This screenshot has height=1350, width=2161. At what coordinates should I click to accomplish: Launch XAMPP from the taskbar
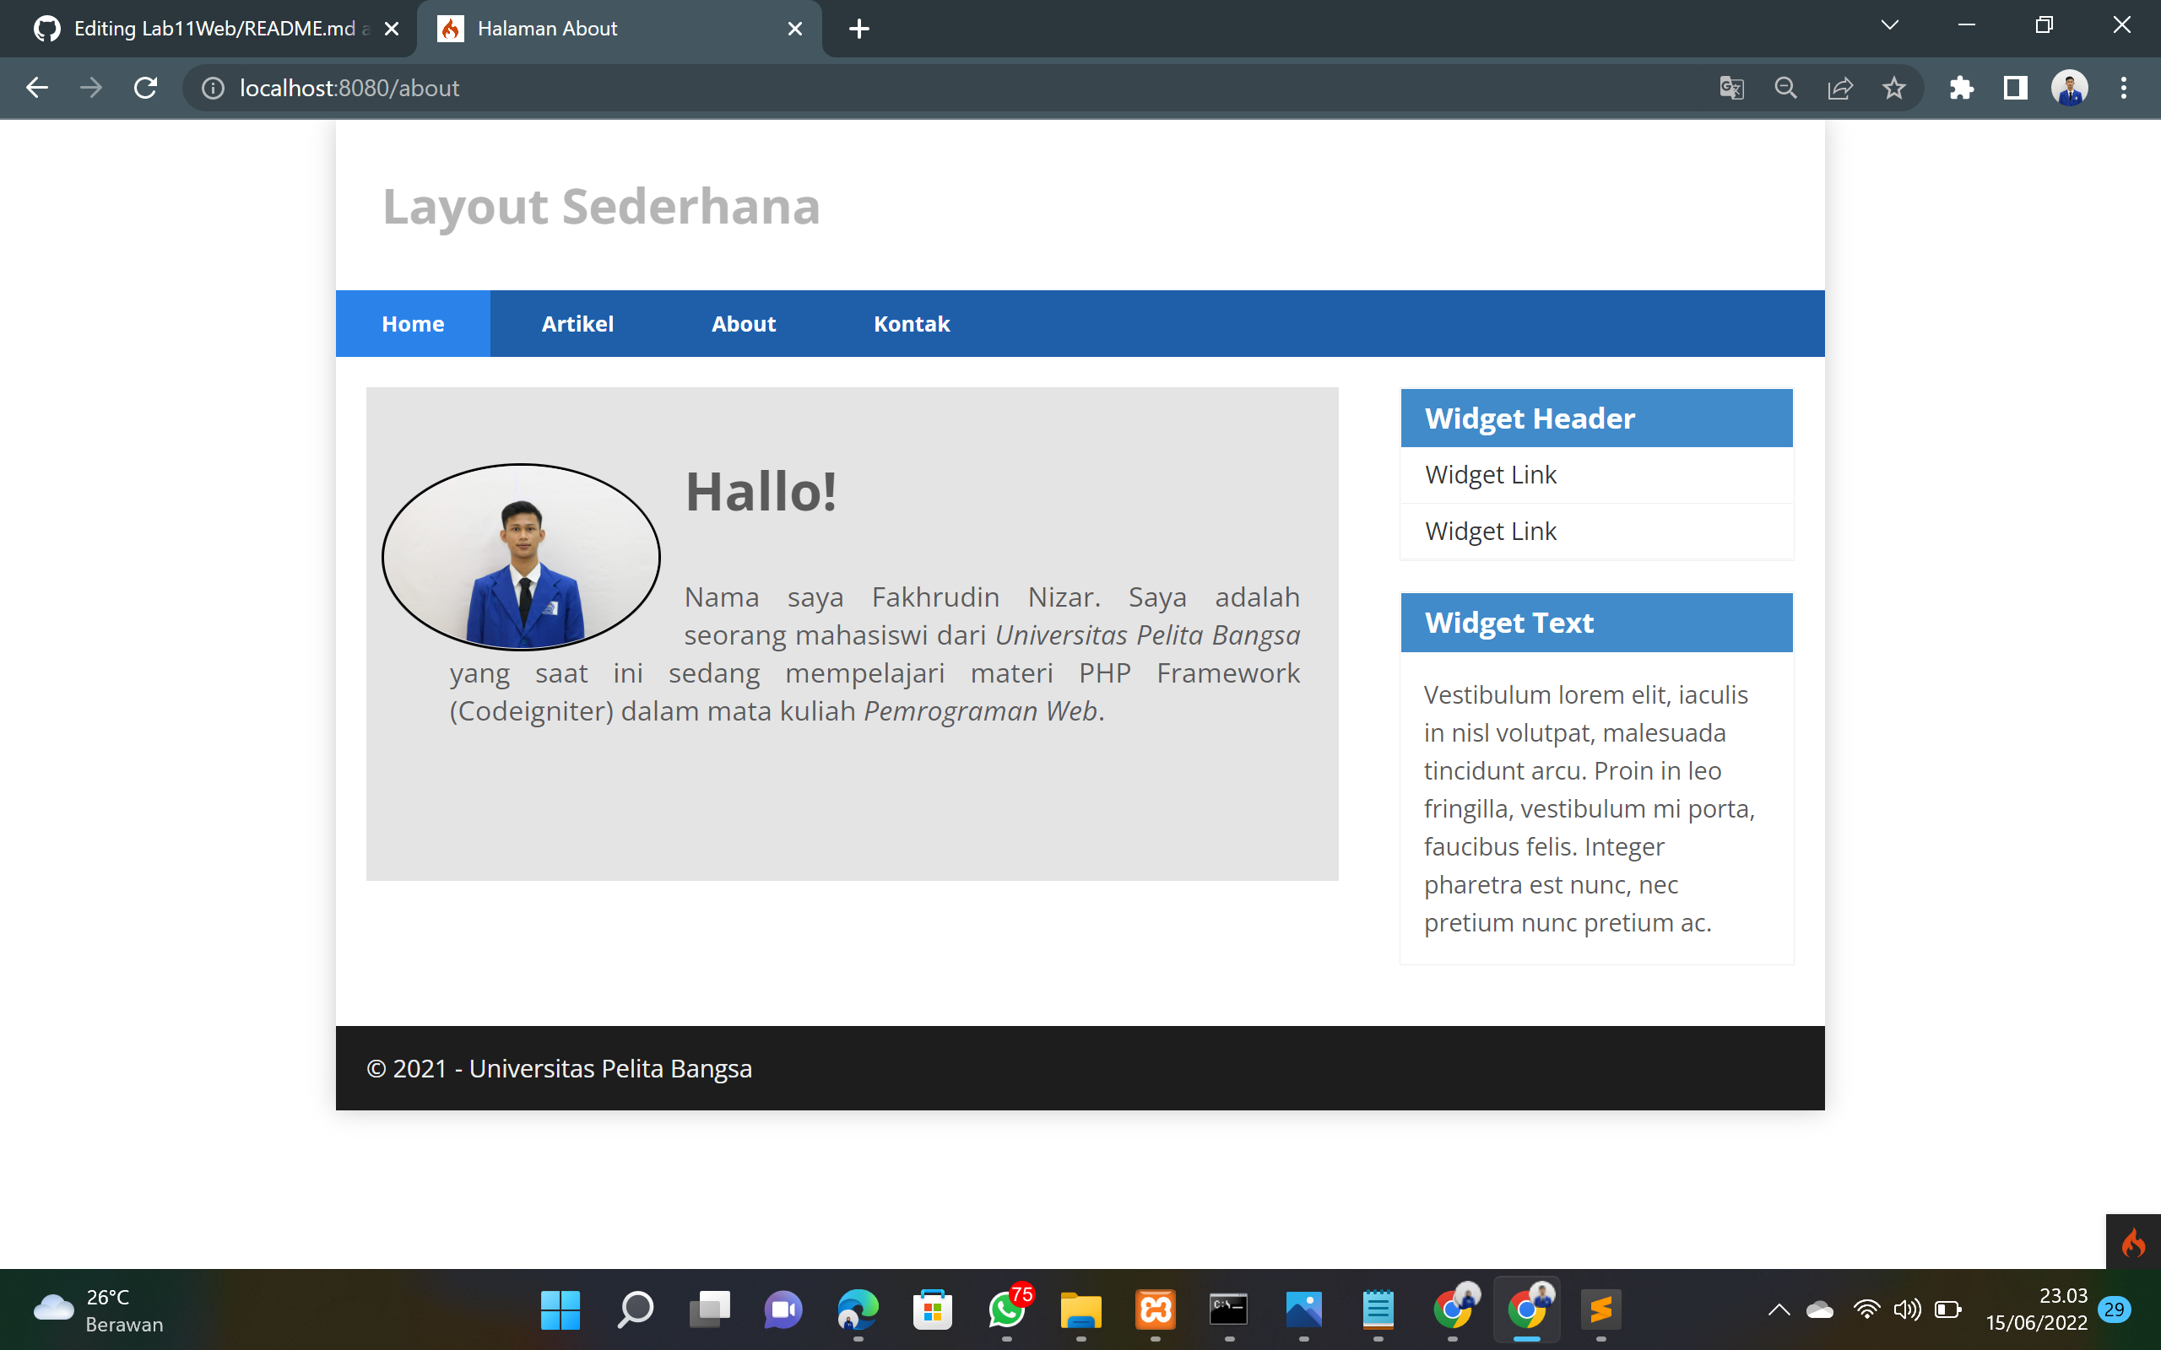tap(1156, 1309)
